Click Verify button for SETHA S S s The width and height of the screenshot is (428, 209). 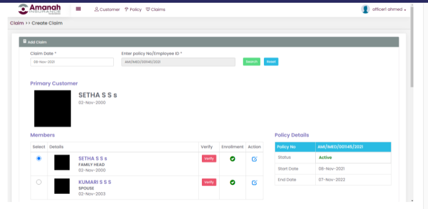(x=209, y=158)
